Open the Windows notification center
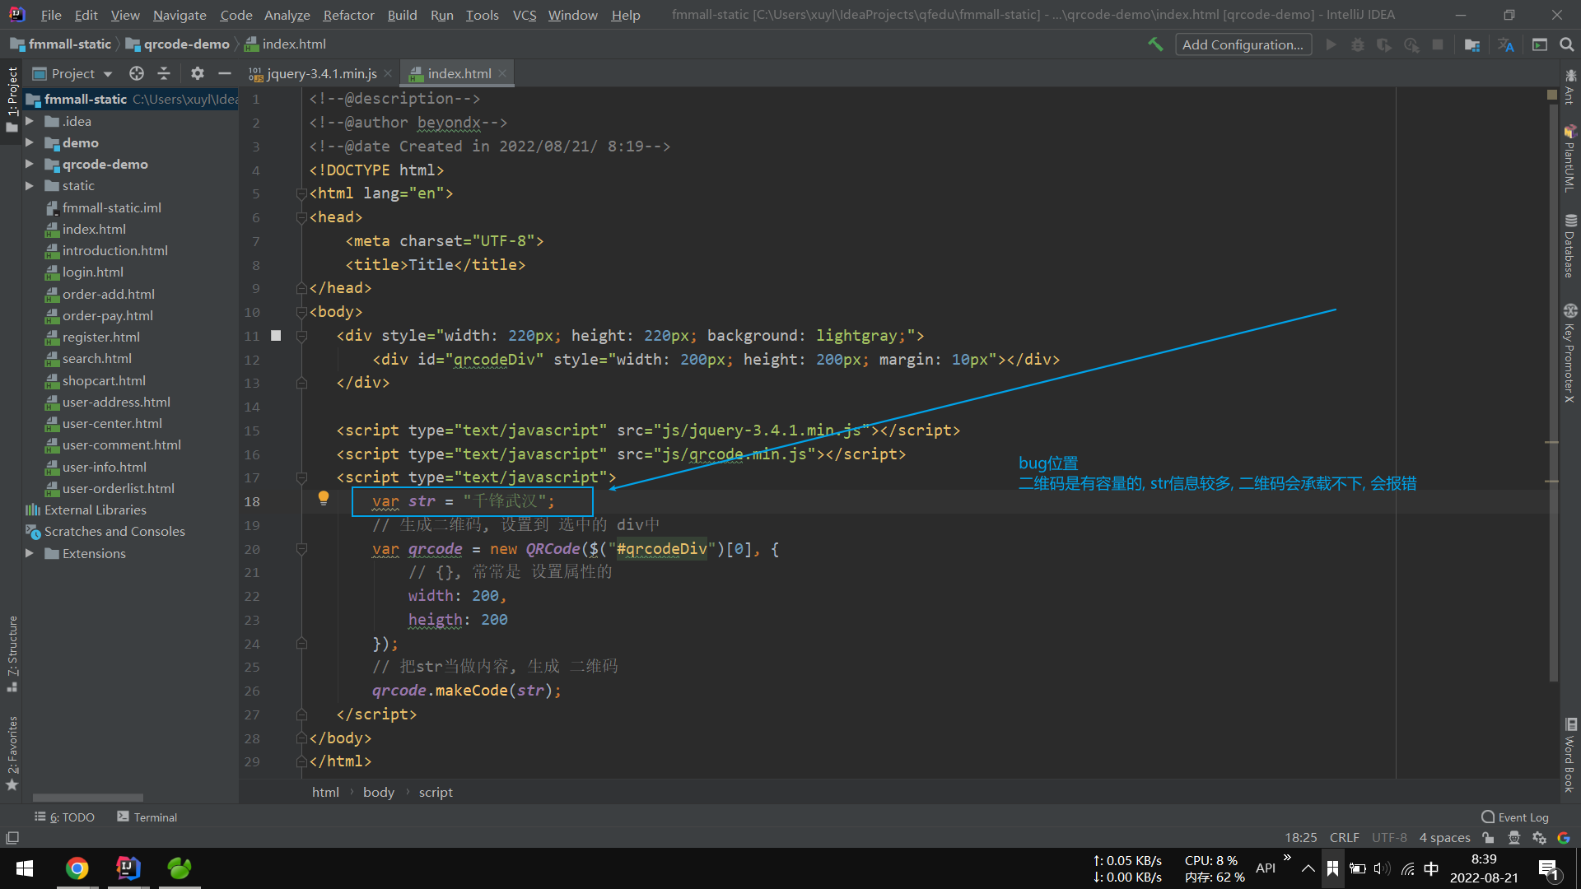The height and width of the screenshot is (889, 1581). click(1548, 868)
